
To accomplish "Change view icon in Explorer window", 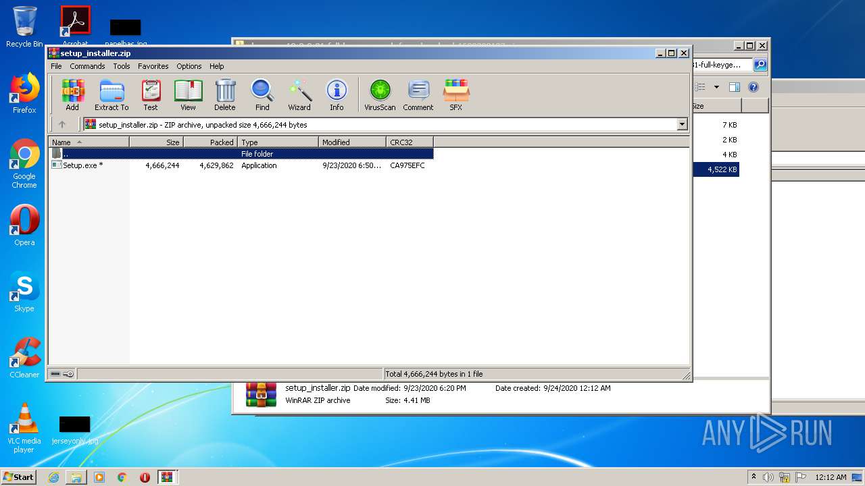I will click(x=700, y=87).
